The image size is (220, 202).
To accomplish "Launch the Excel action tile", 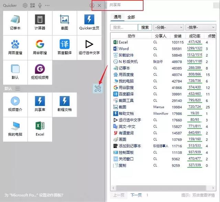I will (40, 129).
